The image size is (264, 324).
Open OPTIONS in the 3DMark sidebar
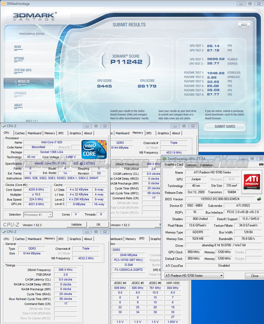19,59
